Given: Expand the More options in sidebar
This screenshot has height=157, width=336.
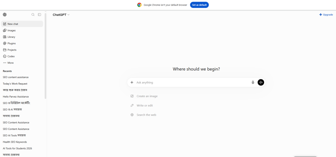Looking at the screenshot, I should [22, 63].
